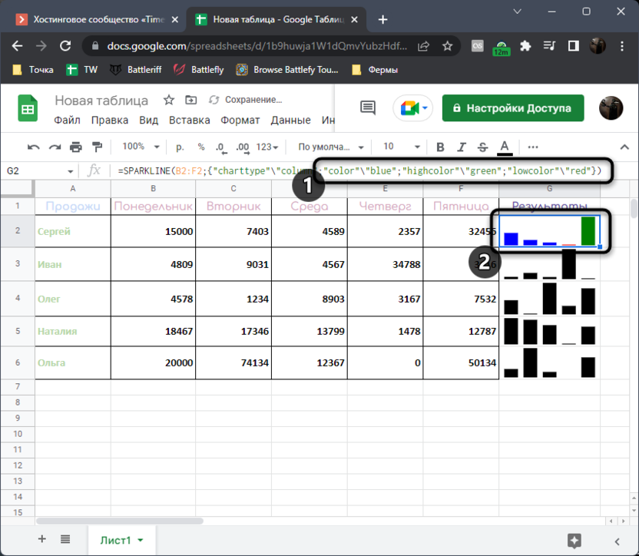The height and width of the screenshot is (556, 639).
Task: Open the all sheets list icon
Action: [x=65, y=539]
